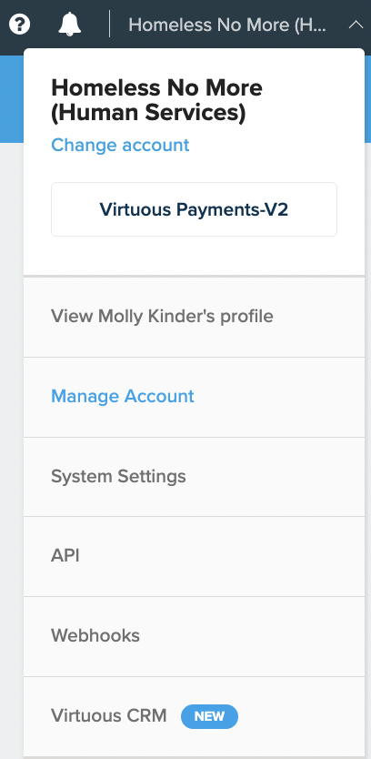
Task: Click the truncated "Homeless No More (H..." account name
Action: point(227,25)
